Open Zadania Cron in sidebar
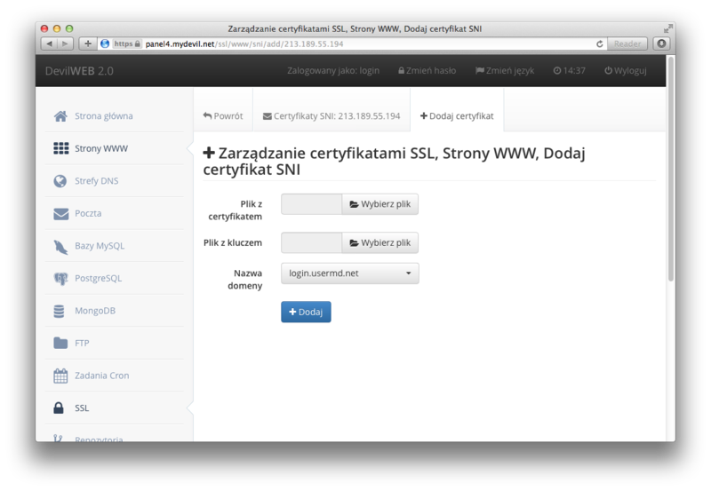711x491 pixels. (115, 376)
